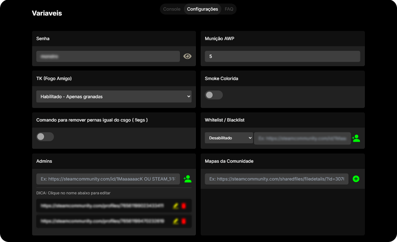Delete first admin with red trash icon
Image resolution: width=397 pixels, height=242 pixels.
184,205
